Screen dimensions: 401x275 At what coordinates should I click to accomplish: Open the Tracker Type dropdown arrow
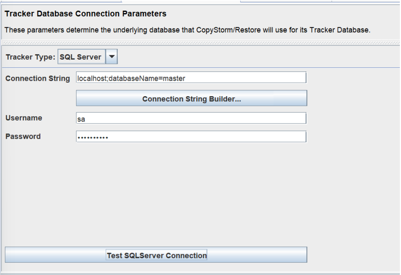tap(112, 57)
